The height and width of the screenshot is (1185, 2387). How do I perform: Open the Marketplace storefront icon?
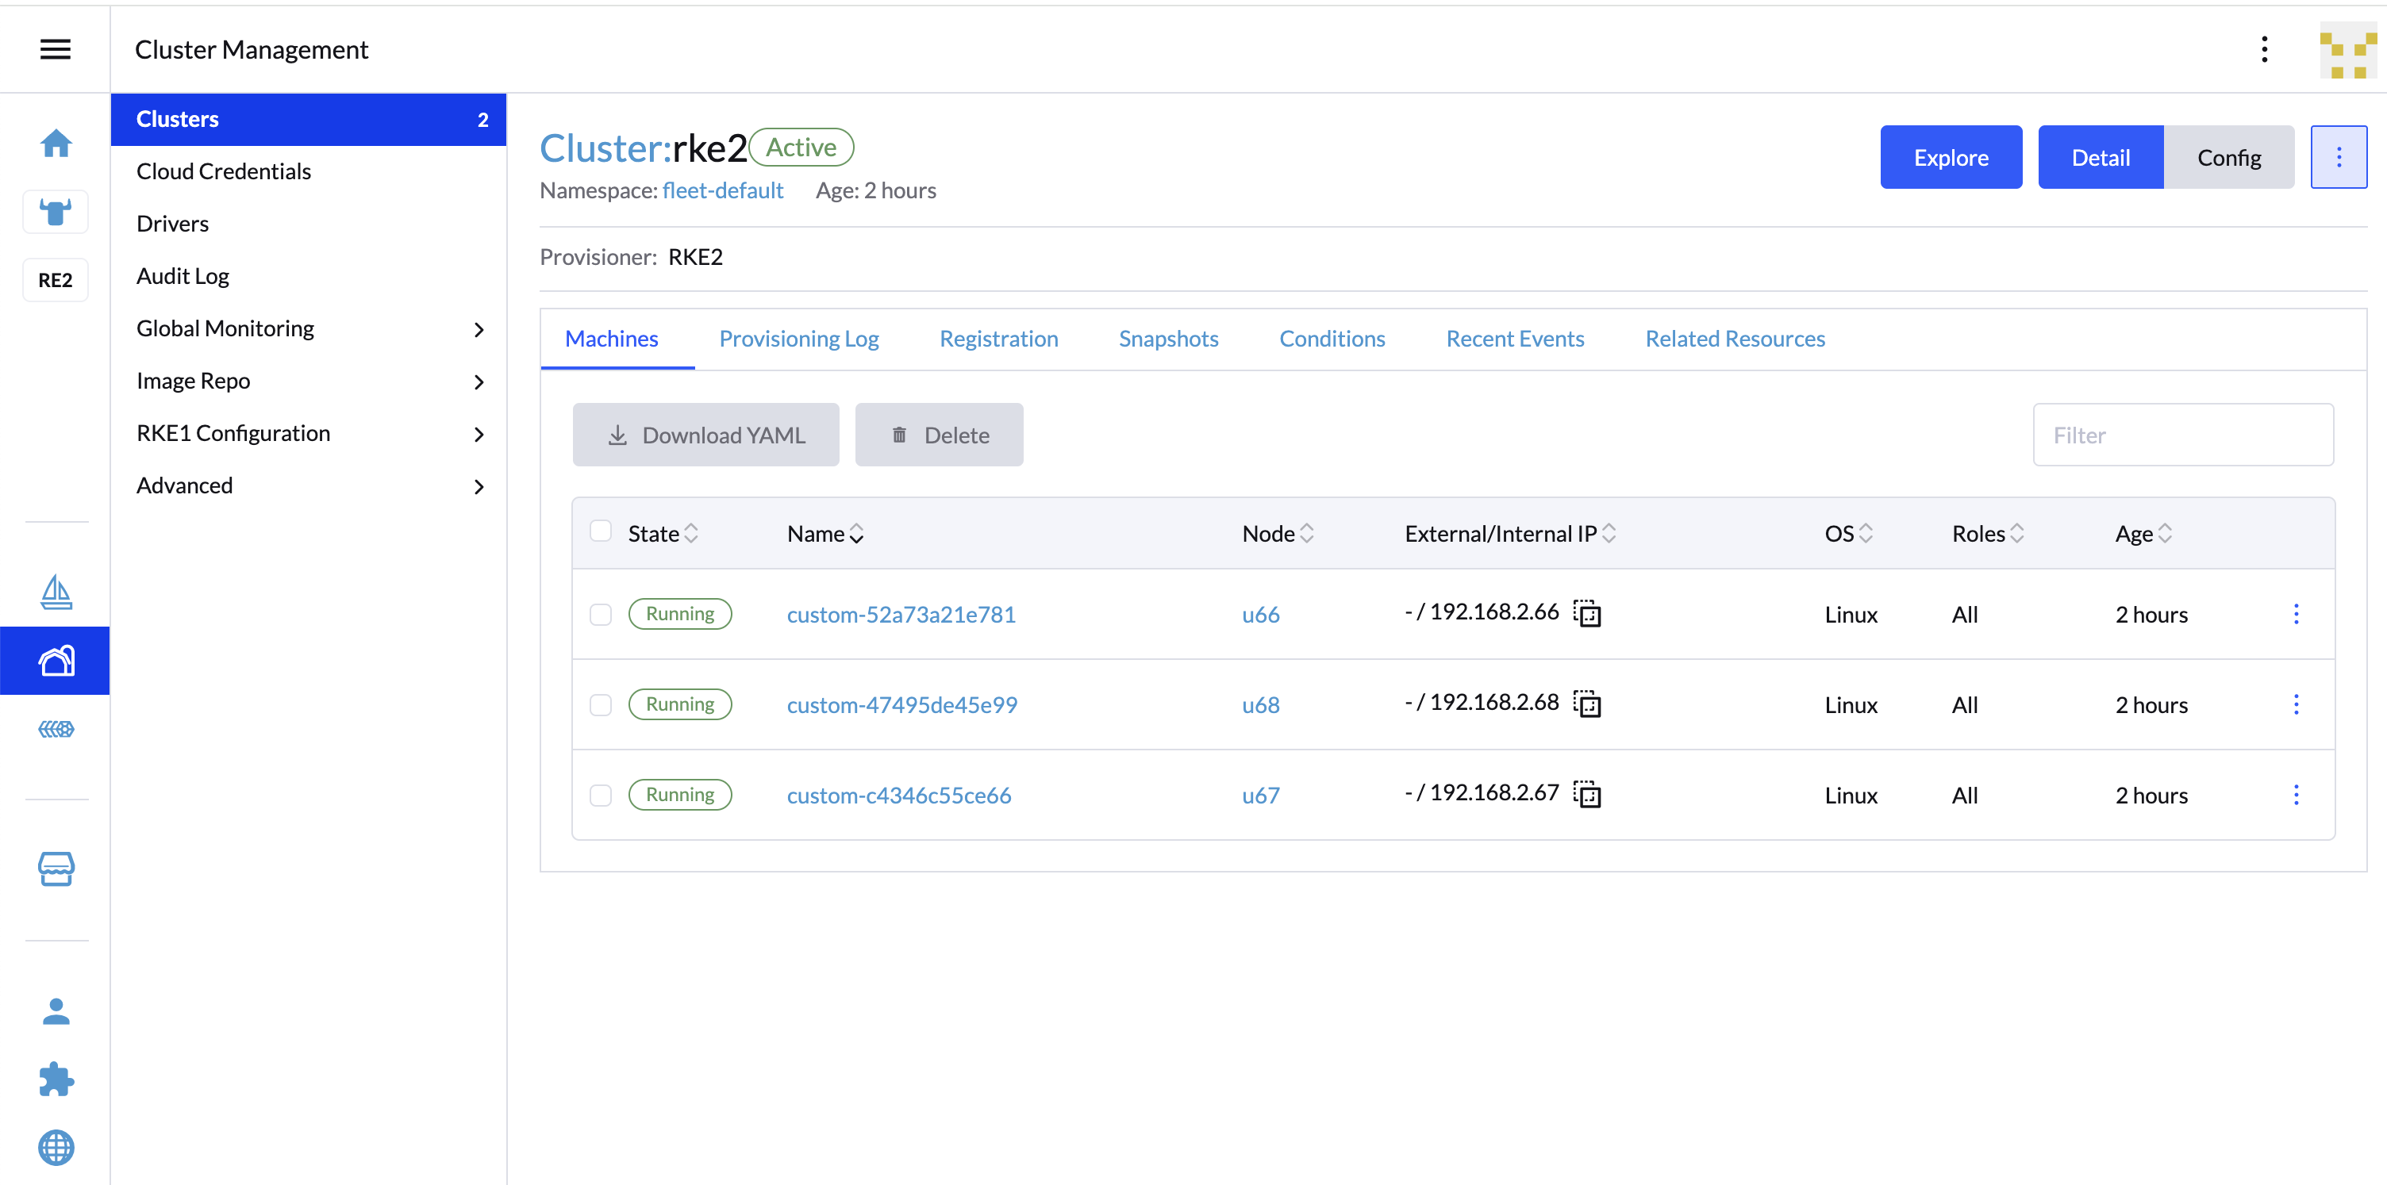pyautogui.click(x=56, y=869)
